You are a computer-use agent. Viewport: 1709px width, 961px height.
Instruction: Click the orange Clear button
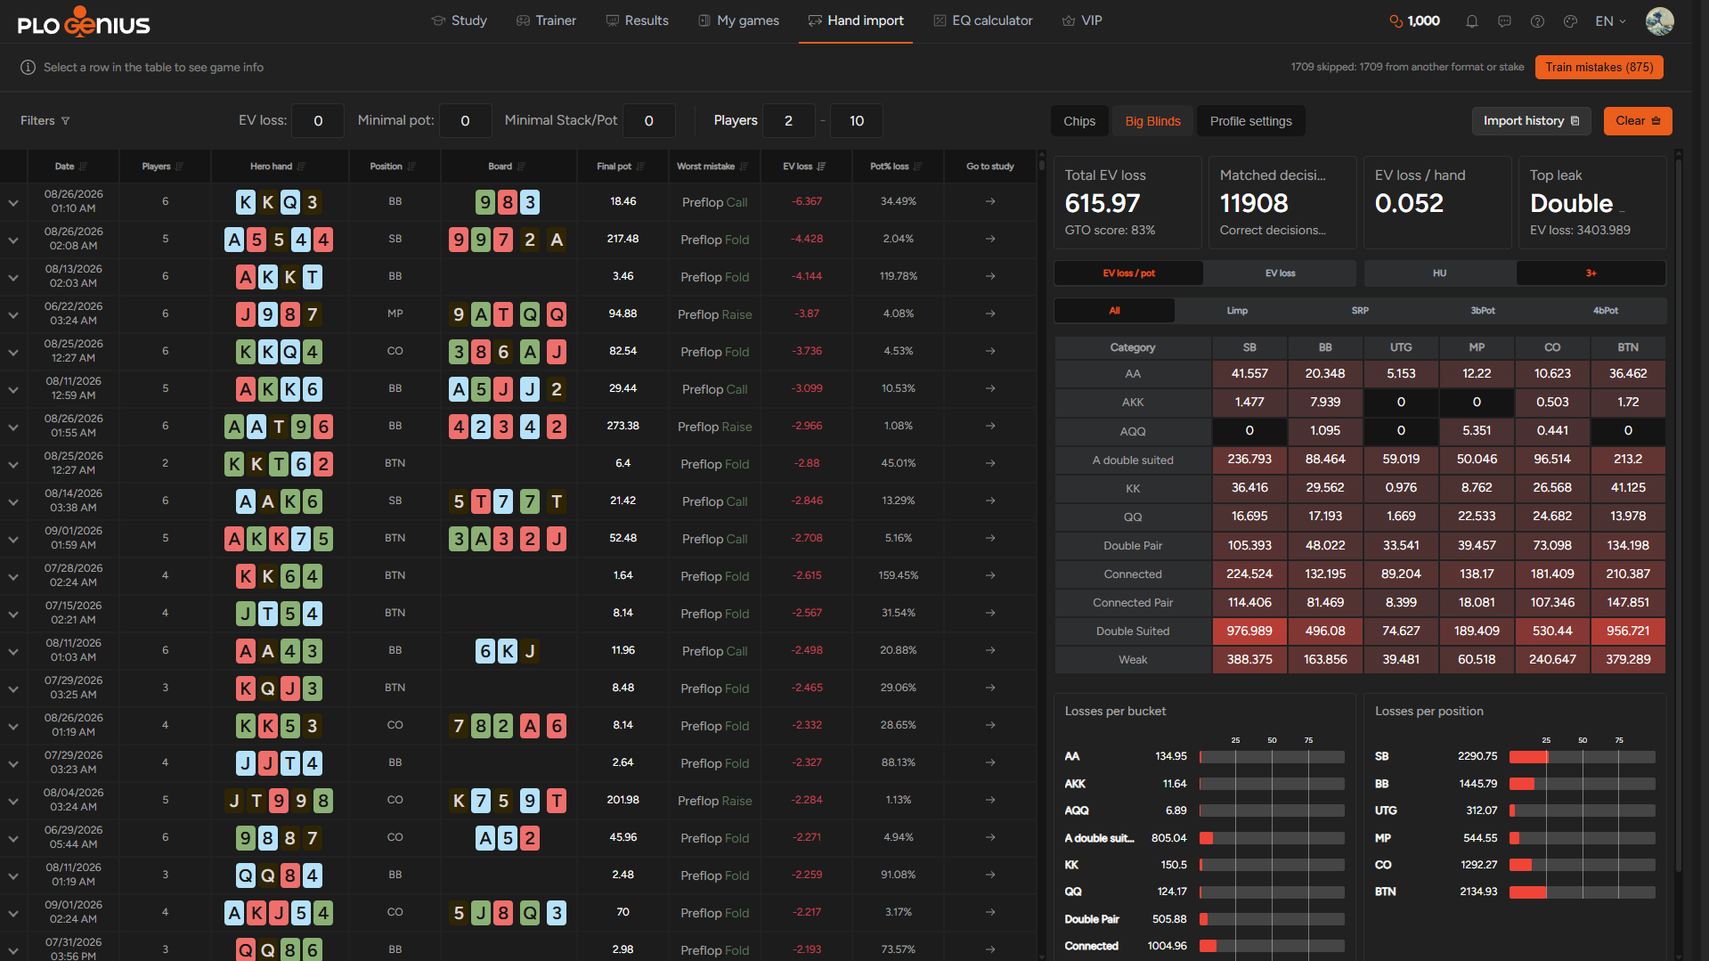(1638, 121)
